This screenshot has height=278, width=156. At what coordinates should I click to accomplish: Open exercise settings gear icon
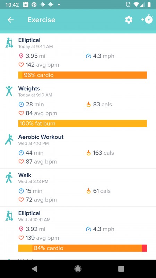129,20
